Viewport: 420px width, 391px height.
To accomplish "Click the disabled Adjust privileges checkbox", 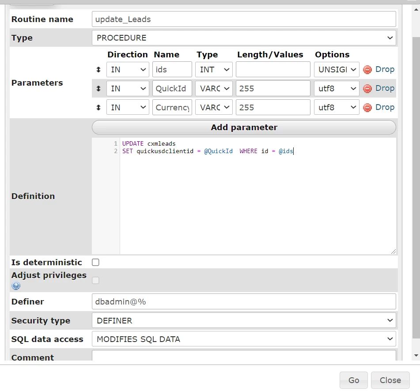I will [x=95, y=280].
